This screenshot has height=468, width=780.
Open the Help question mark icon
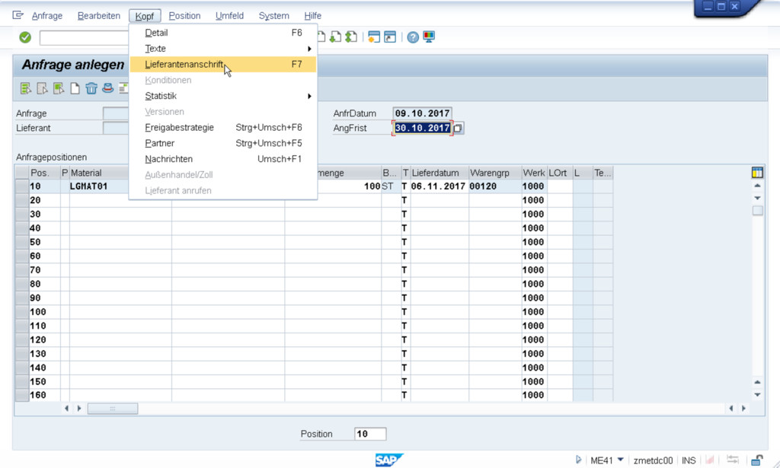point(413,37)
